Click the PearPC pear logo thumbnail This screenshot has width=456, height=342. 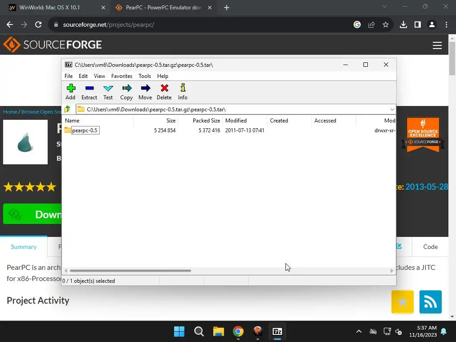(25, 142)
